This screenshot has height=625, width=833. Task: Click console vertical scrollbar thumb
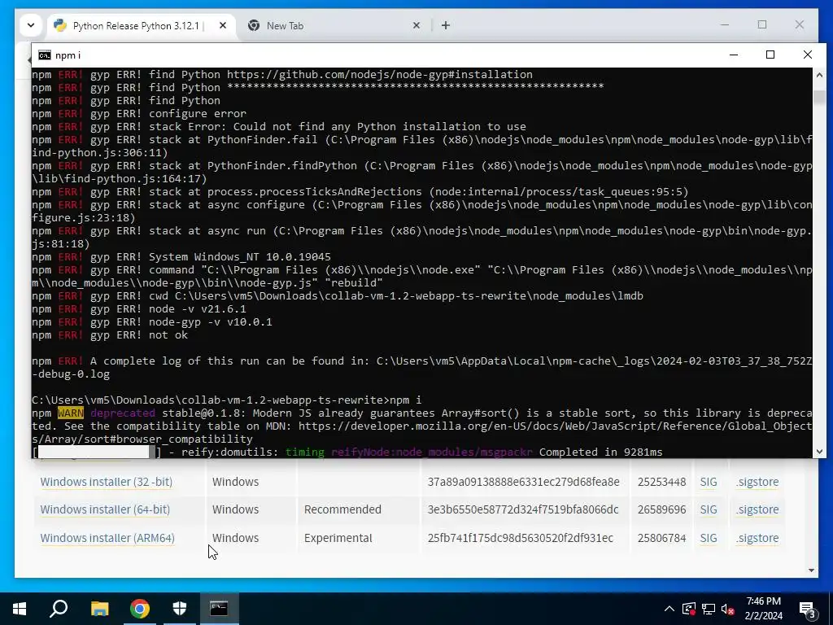click(x=819, y=98)
